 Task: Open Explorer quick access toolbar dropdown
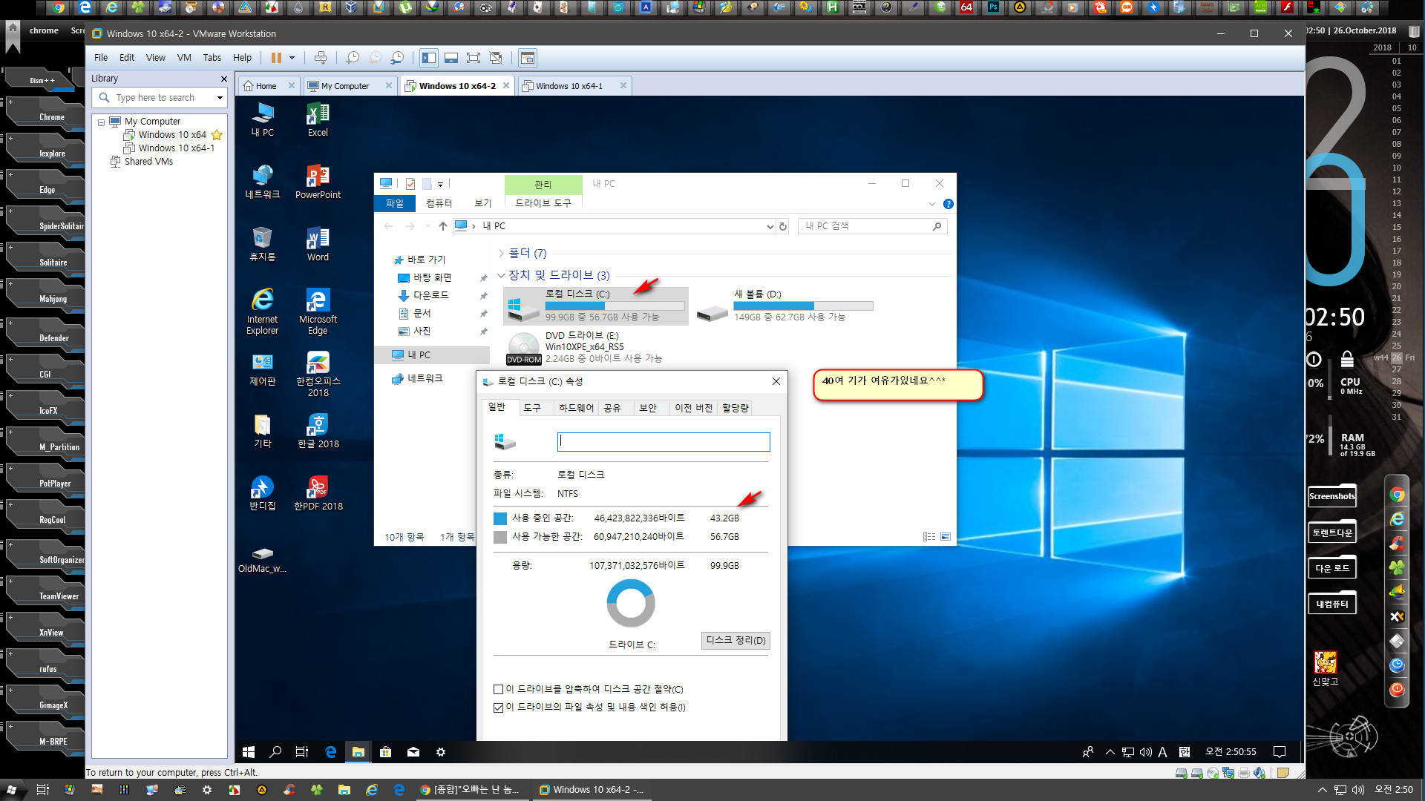click(440, 184)
